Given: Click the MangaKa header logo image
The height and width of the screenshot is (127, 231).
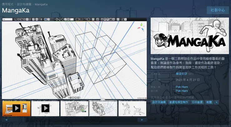Looking at the screenshot, I should tap(190, 36).
